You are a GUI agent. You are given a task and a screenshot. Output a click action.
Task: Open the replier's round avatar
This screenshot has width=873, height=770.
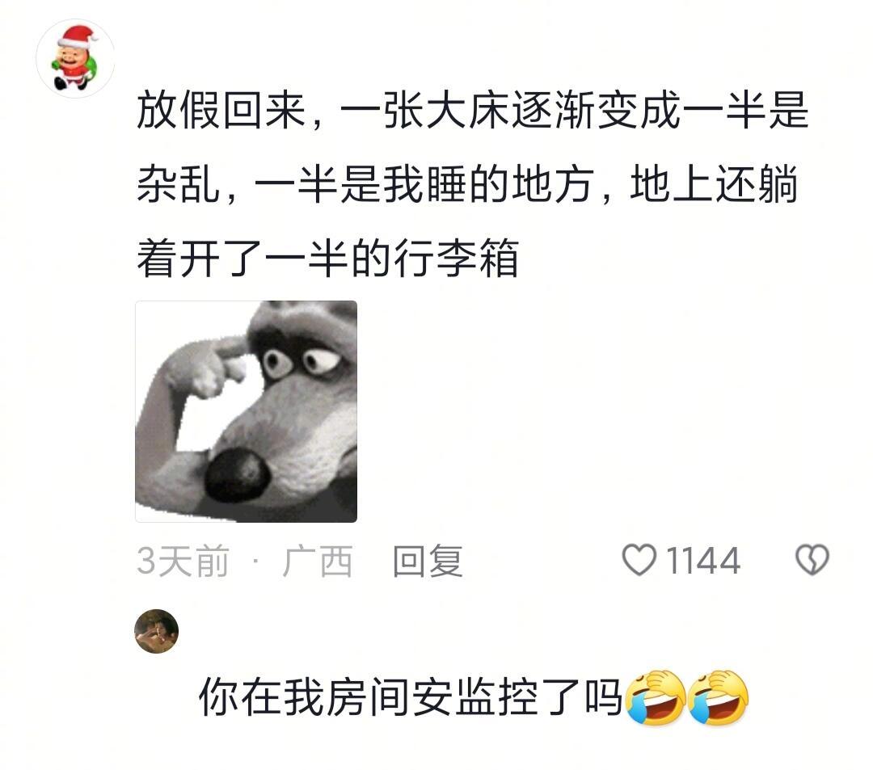pyautogui.click(x=157, y=631)
